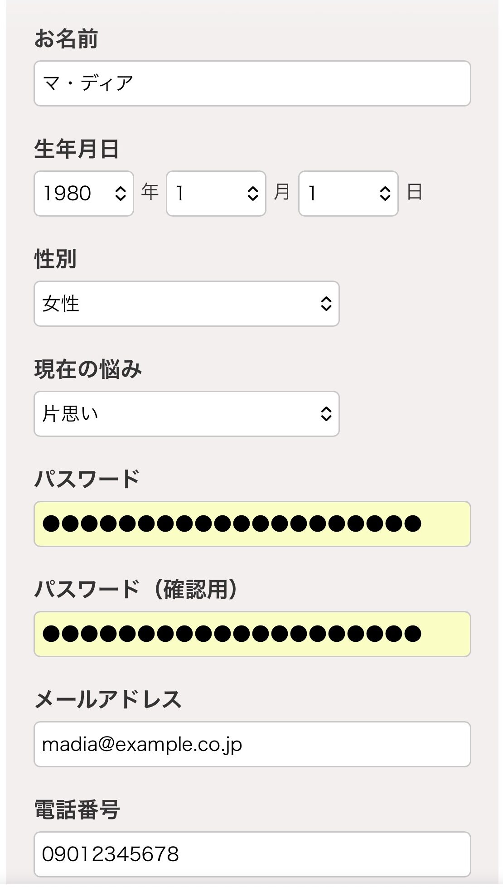
Task: Click the 現在の悩み selector chevron arrows icon
Action: click(326, 414)
